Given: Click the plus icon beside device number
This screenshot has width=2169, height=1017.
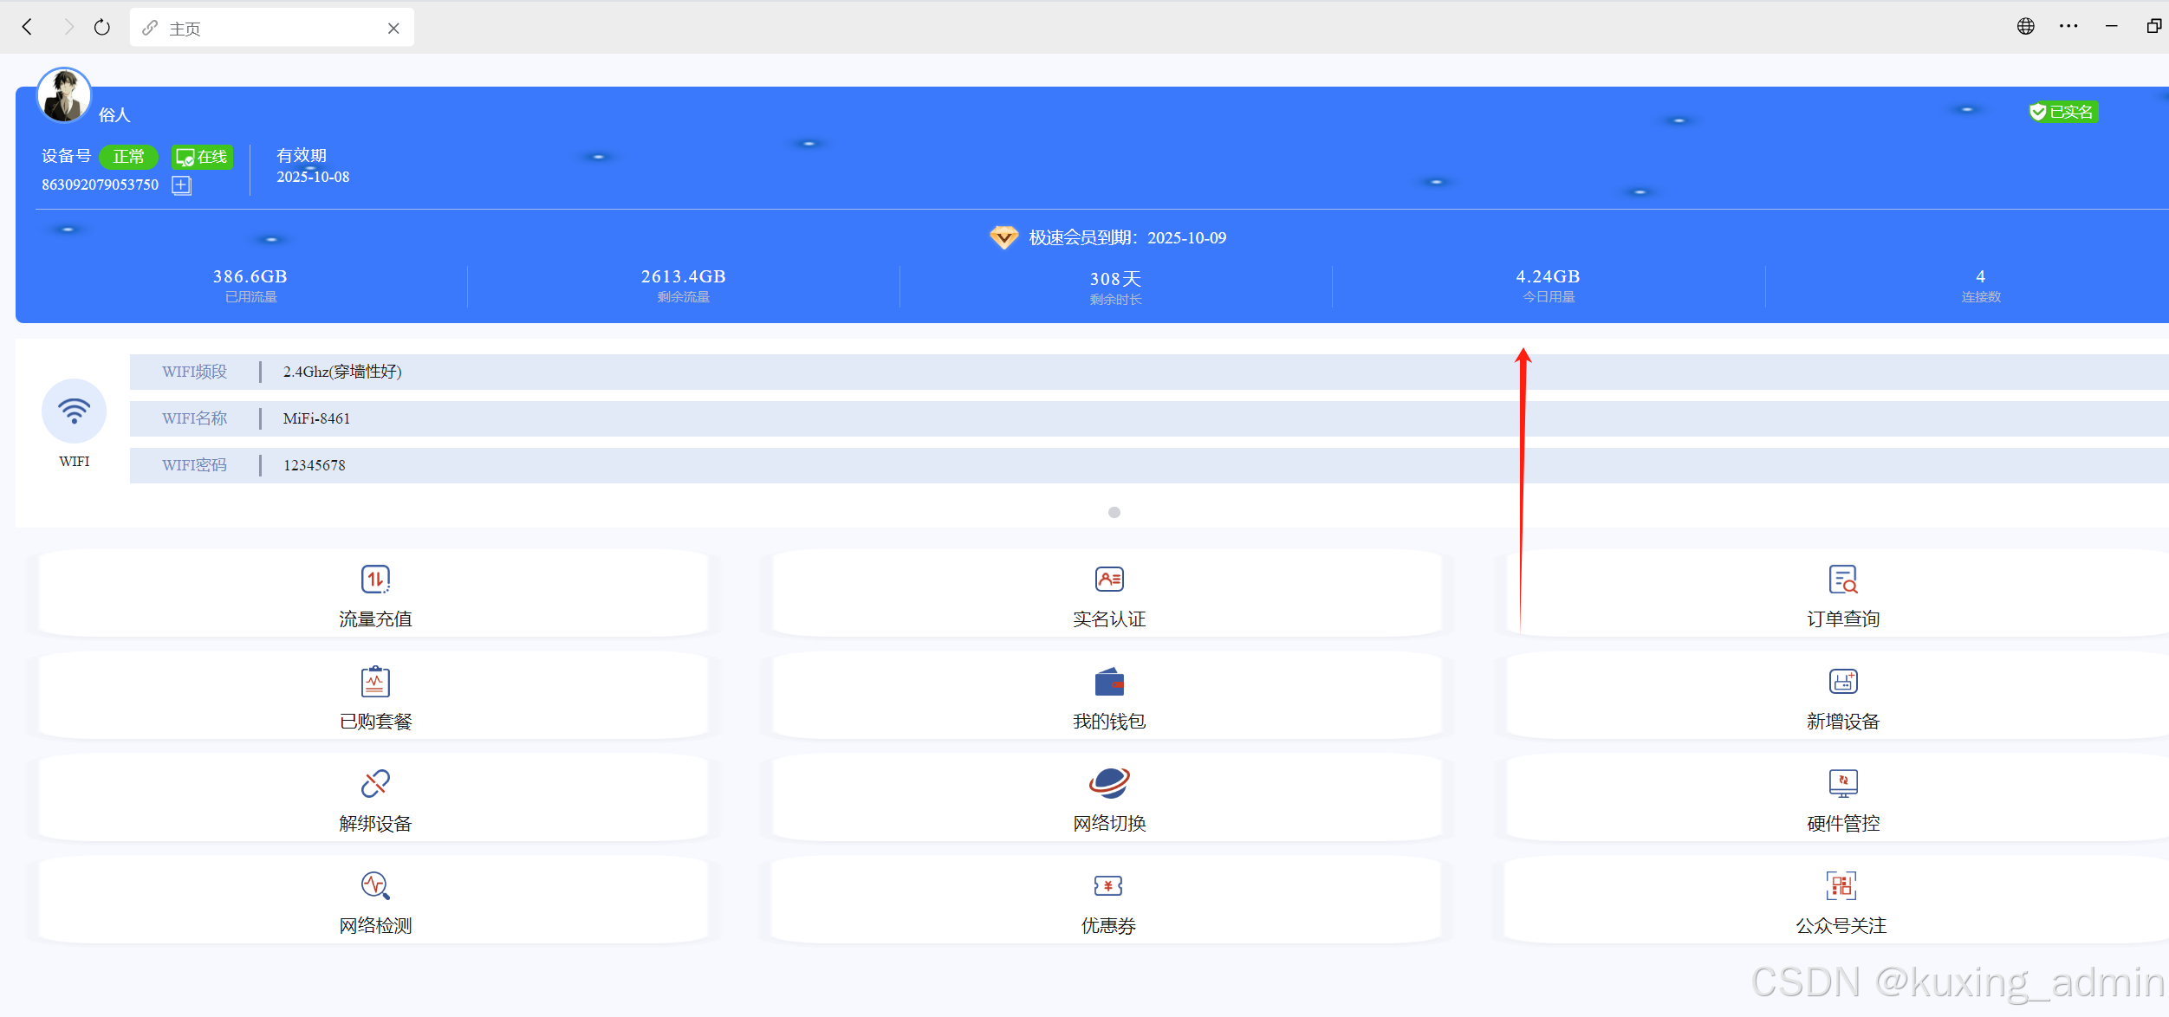Looking at the screenshot, I should [x=181, y=185].
